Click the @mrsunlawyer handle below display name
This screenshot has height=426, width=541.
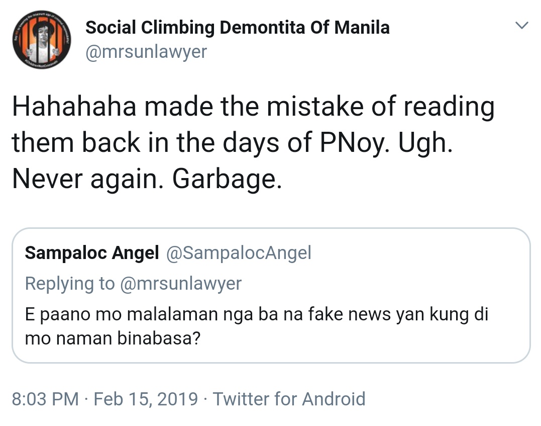pyautogui.click(x=146, y=51)
